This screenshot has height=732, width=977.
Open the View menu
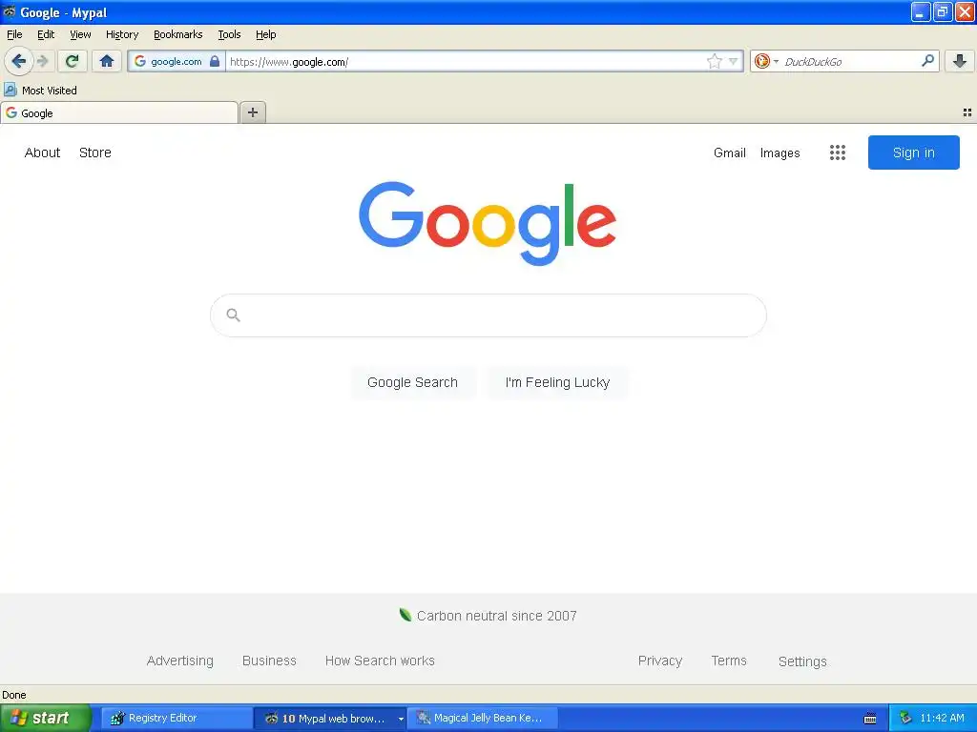(80, 34)
